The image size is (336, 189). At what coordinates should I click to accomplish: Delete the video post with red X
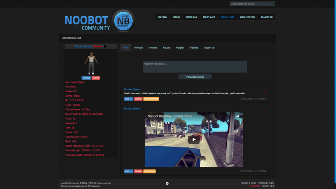coord(265,113)
